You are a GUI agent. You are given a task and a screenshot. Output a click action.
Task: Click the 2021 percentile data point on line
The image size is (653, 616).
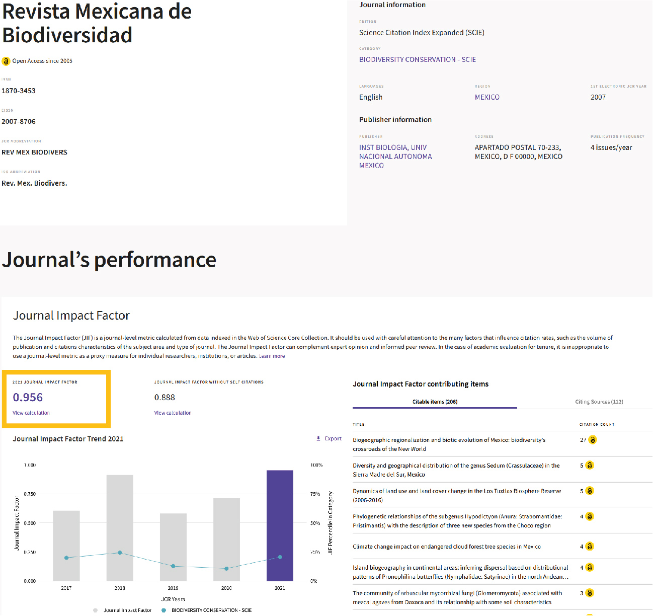click(x=280, y=557)
